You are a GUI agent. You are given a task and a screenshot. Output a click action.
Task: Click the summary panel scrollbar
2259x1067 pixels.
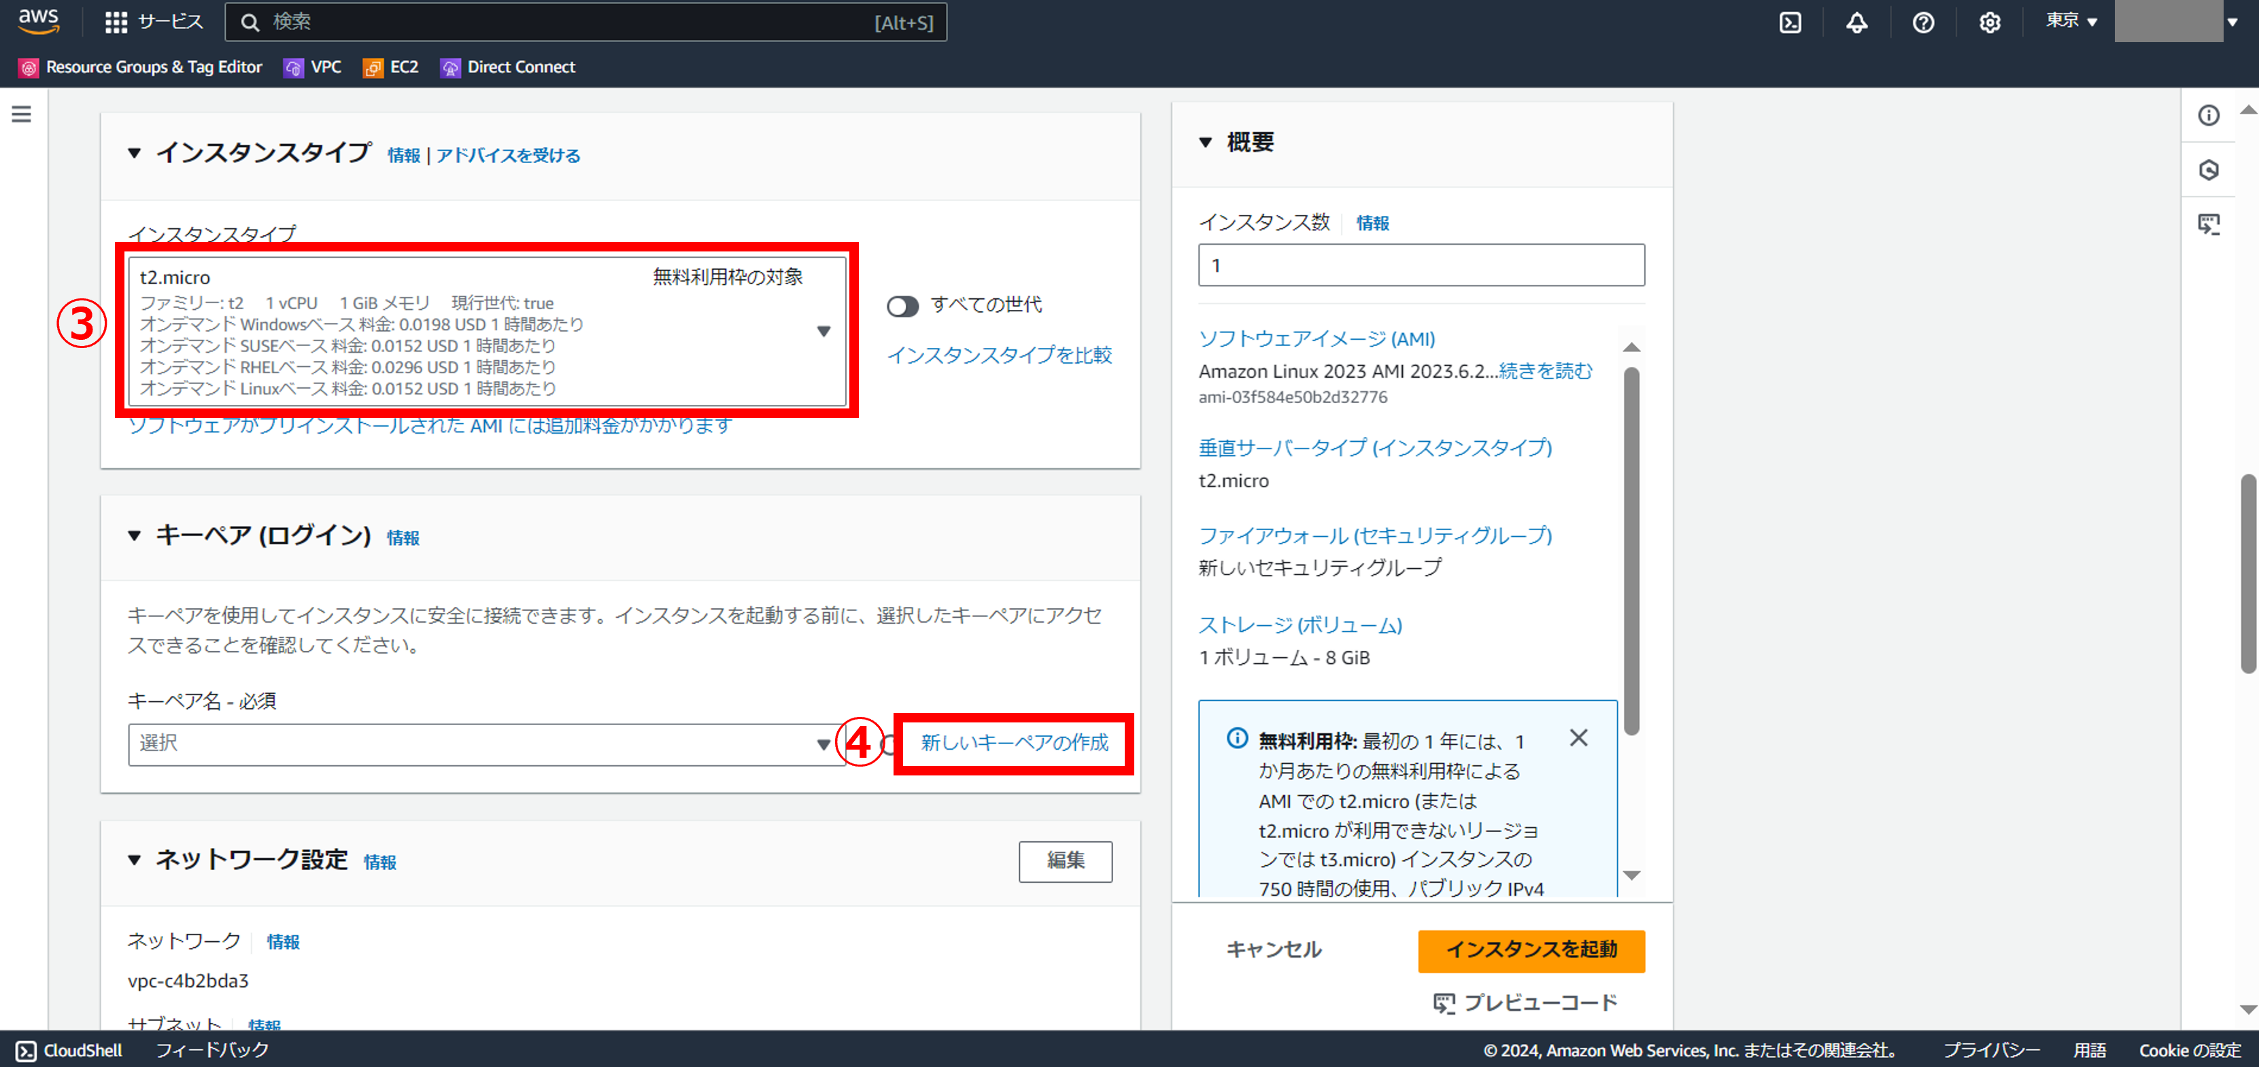click(x=1631, y=550)
